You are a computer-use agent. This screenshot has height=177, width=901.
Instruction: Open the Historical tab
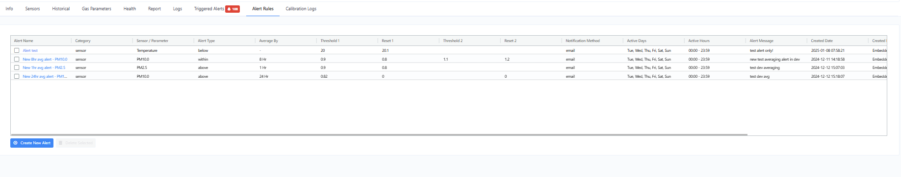click(61, 9)
